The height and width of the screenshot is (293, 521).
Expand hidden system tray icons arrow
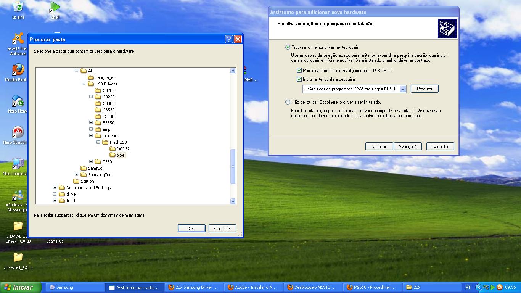[x=479, y=287]
